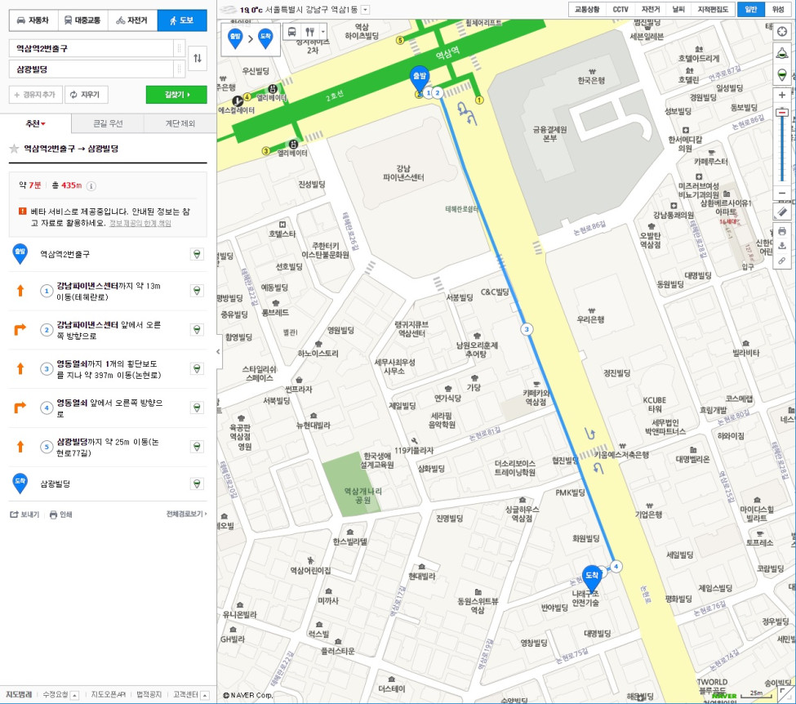Click the zoom level slider track

(x=781, y=147)
